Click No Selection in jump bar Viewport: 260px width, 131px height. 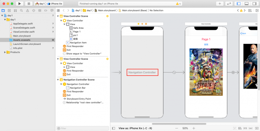pyautogui.click(x=156, y=10)
